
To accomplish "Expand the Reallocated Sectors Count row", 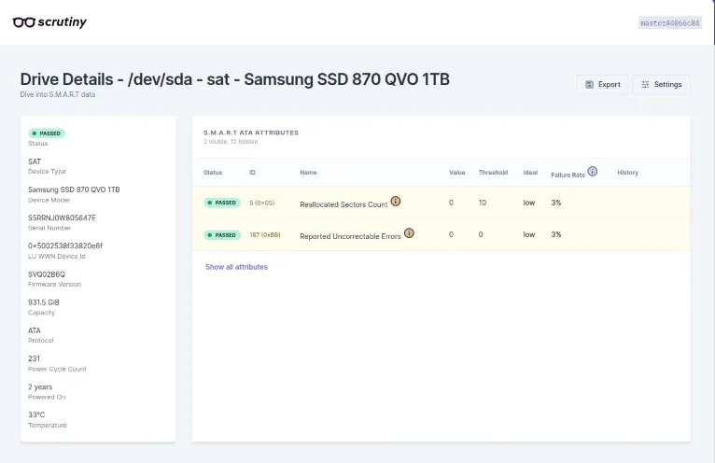I will pyautogui.click(x=343, y=203).
